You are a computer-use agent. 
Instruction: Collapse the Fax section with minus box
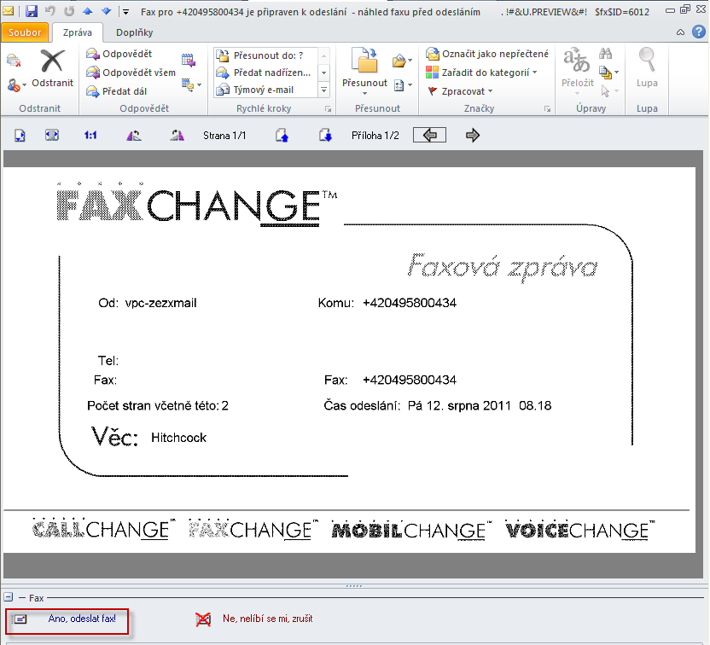pyautogui.click(x=9, y=597)
